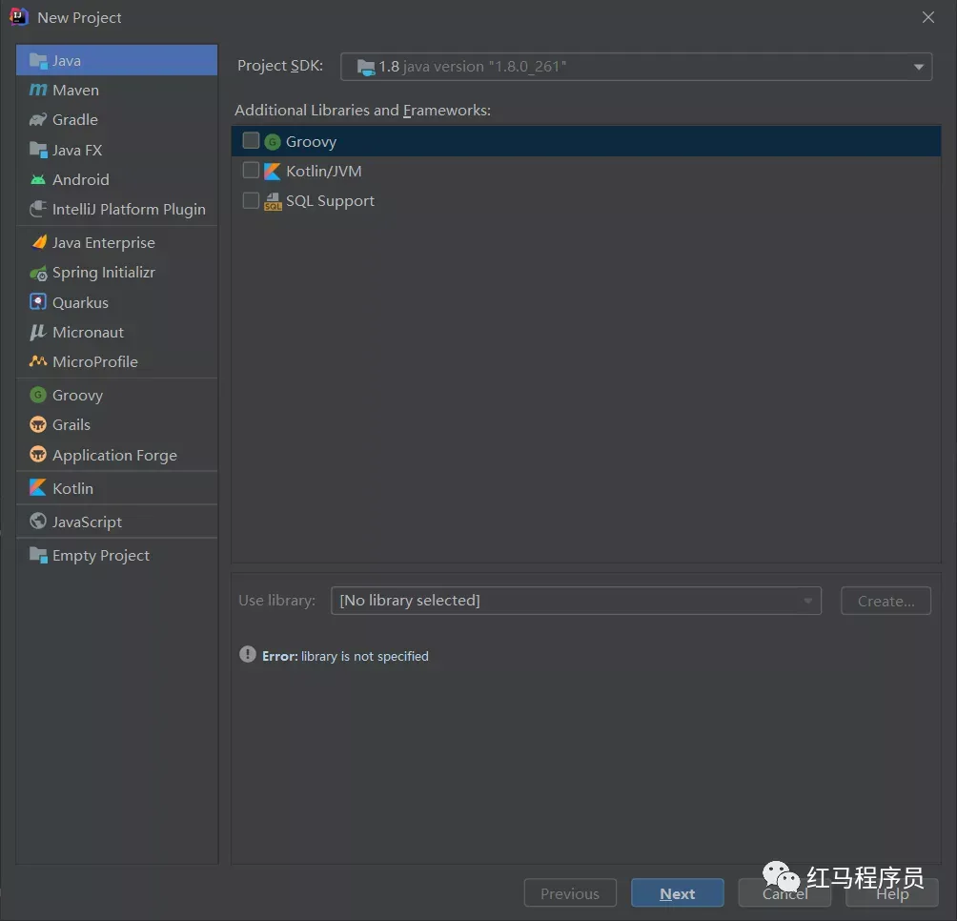Viewport: 957px width, 921px height.
Task: Click the SQL Support label
Action: 330,201
